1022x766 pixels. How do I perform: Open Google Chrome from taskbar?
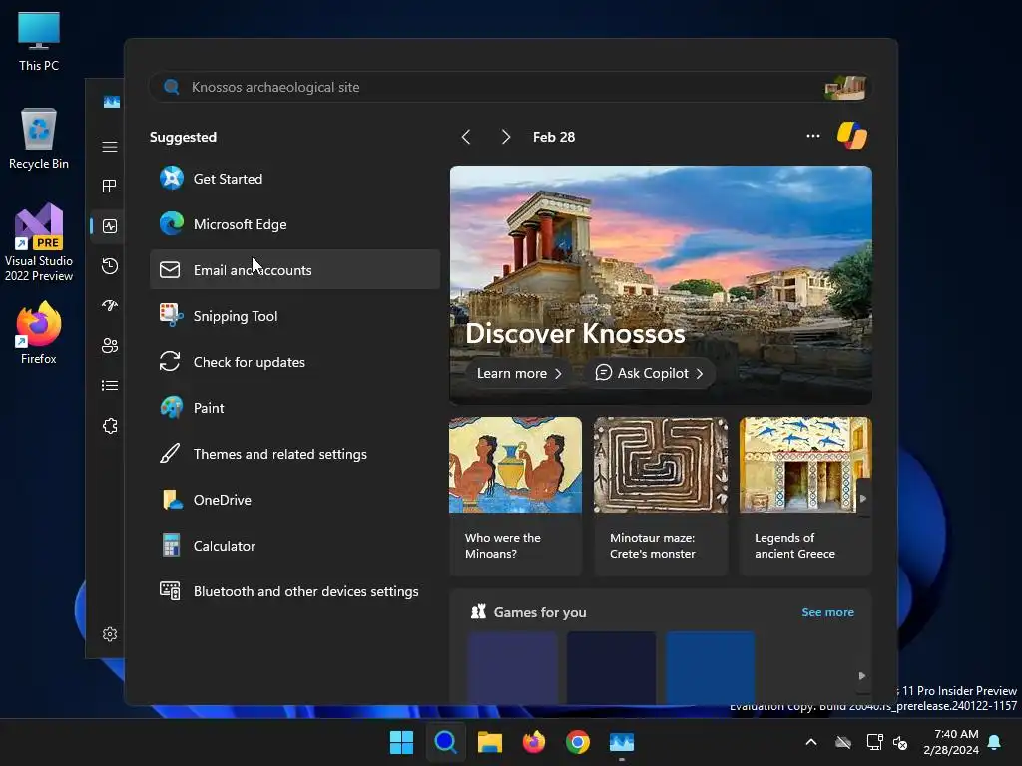[578, 742]
